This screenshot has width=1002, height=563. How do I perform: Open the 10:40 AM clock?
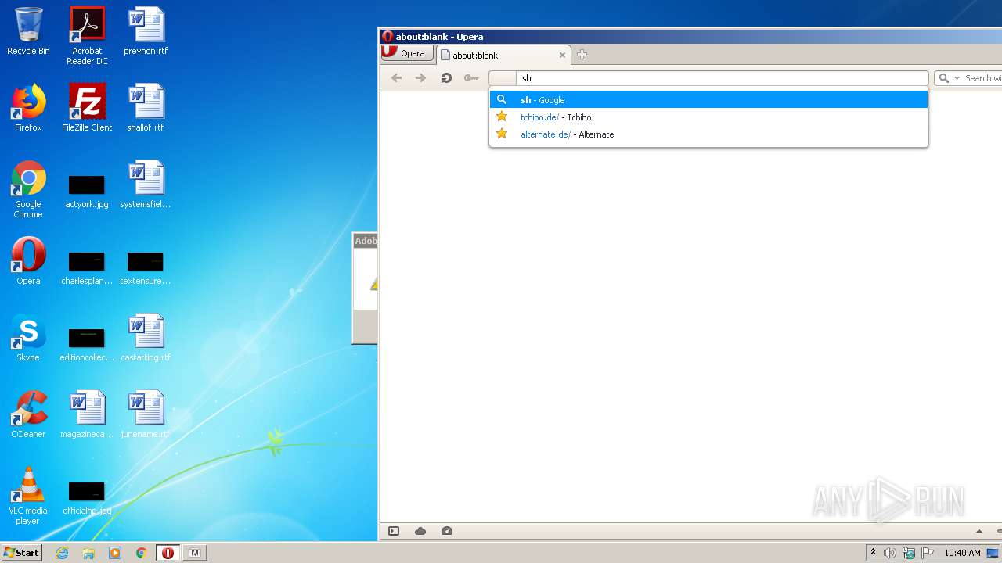click(x=962, y=553)
